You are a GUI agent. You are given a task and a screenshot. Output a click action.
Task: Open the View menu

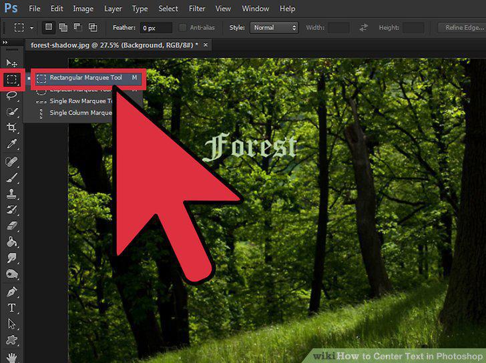pyautogui.click(x=223, y=9)
